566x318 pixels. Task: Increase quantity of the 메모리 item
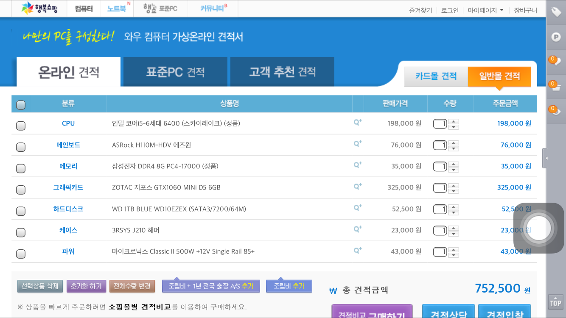(x=454, y=164)
